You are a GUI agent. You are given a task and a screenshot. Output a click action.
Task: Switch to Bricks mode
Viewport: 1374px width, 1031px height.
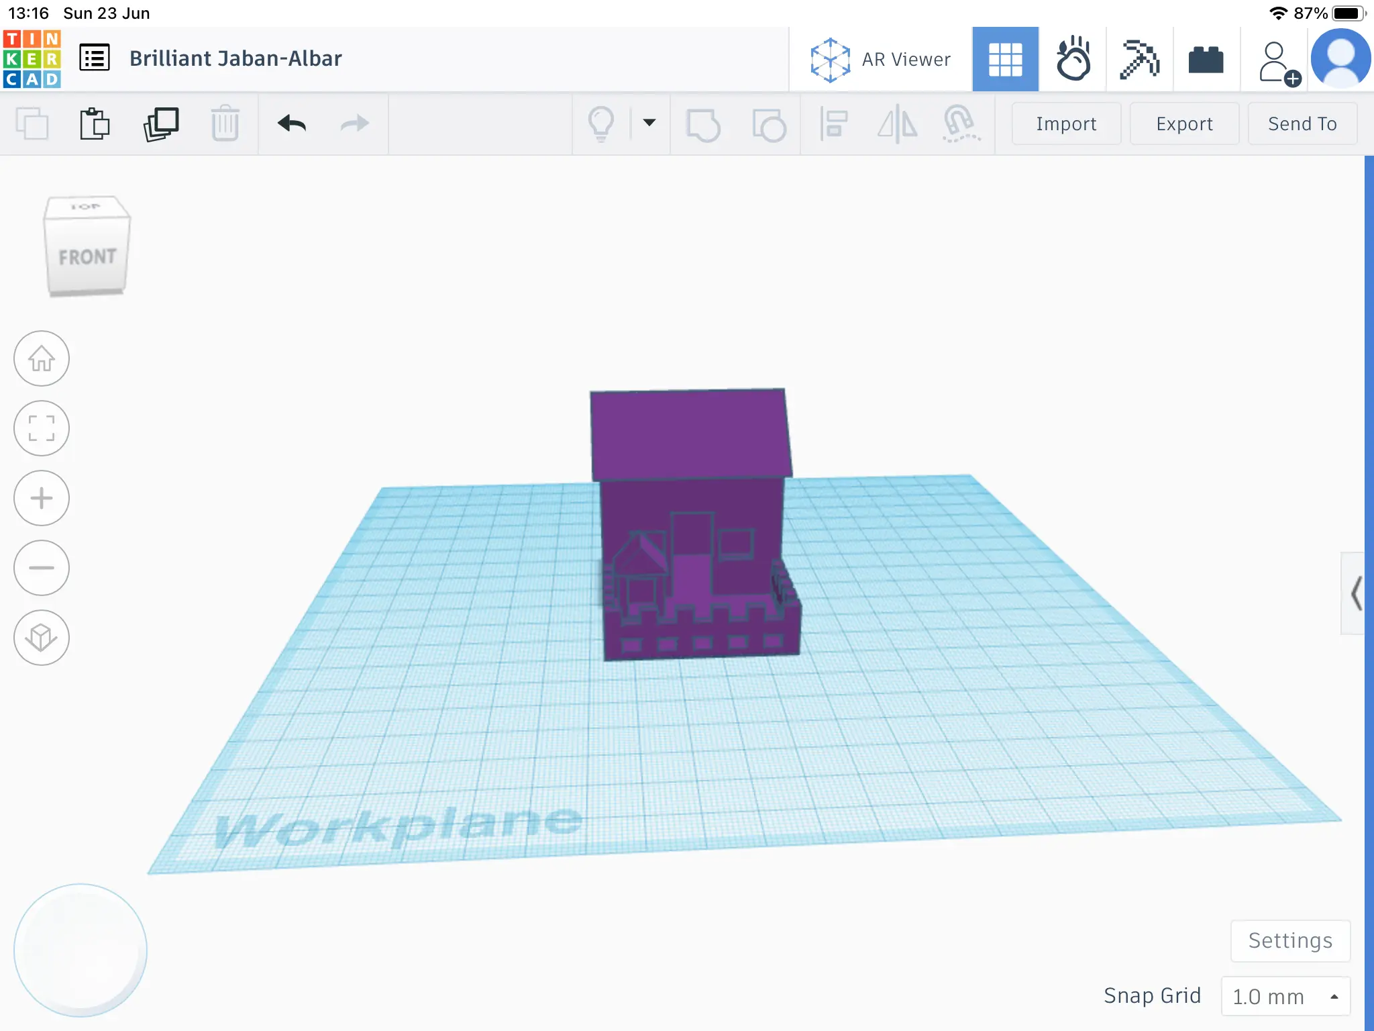[1206, 59]
